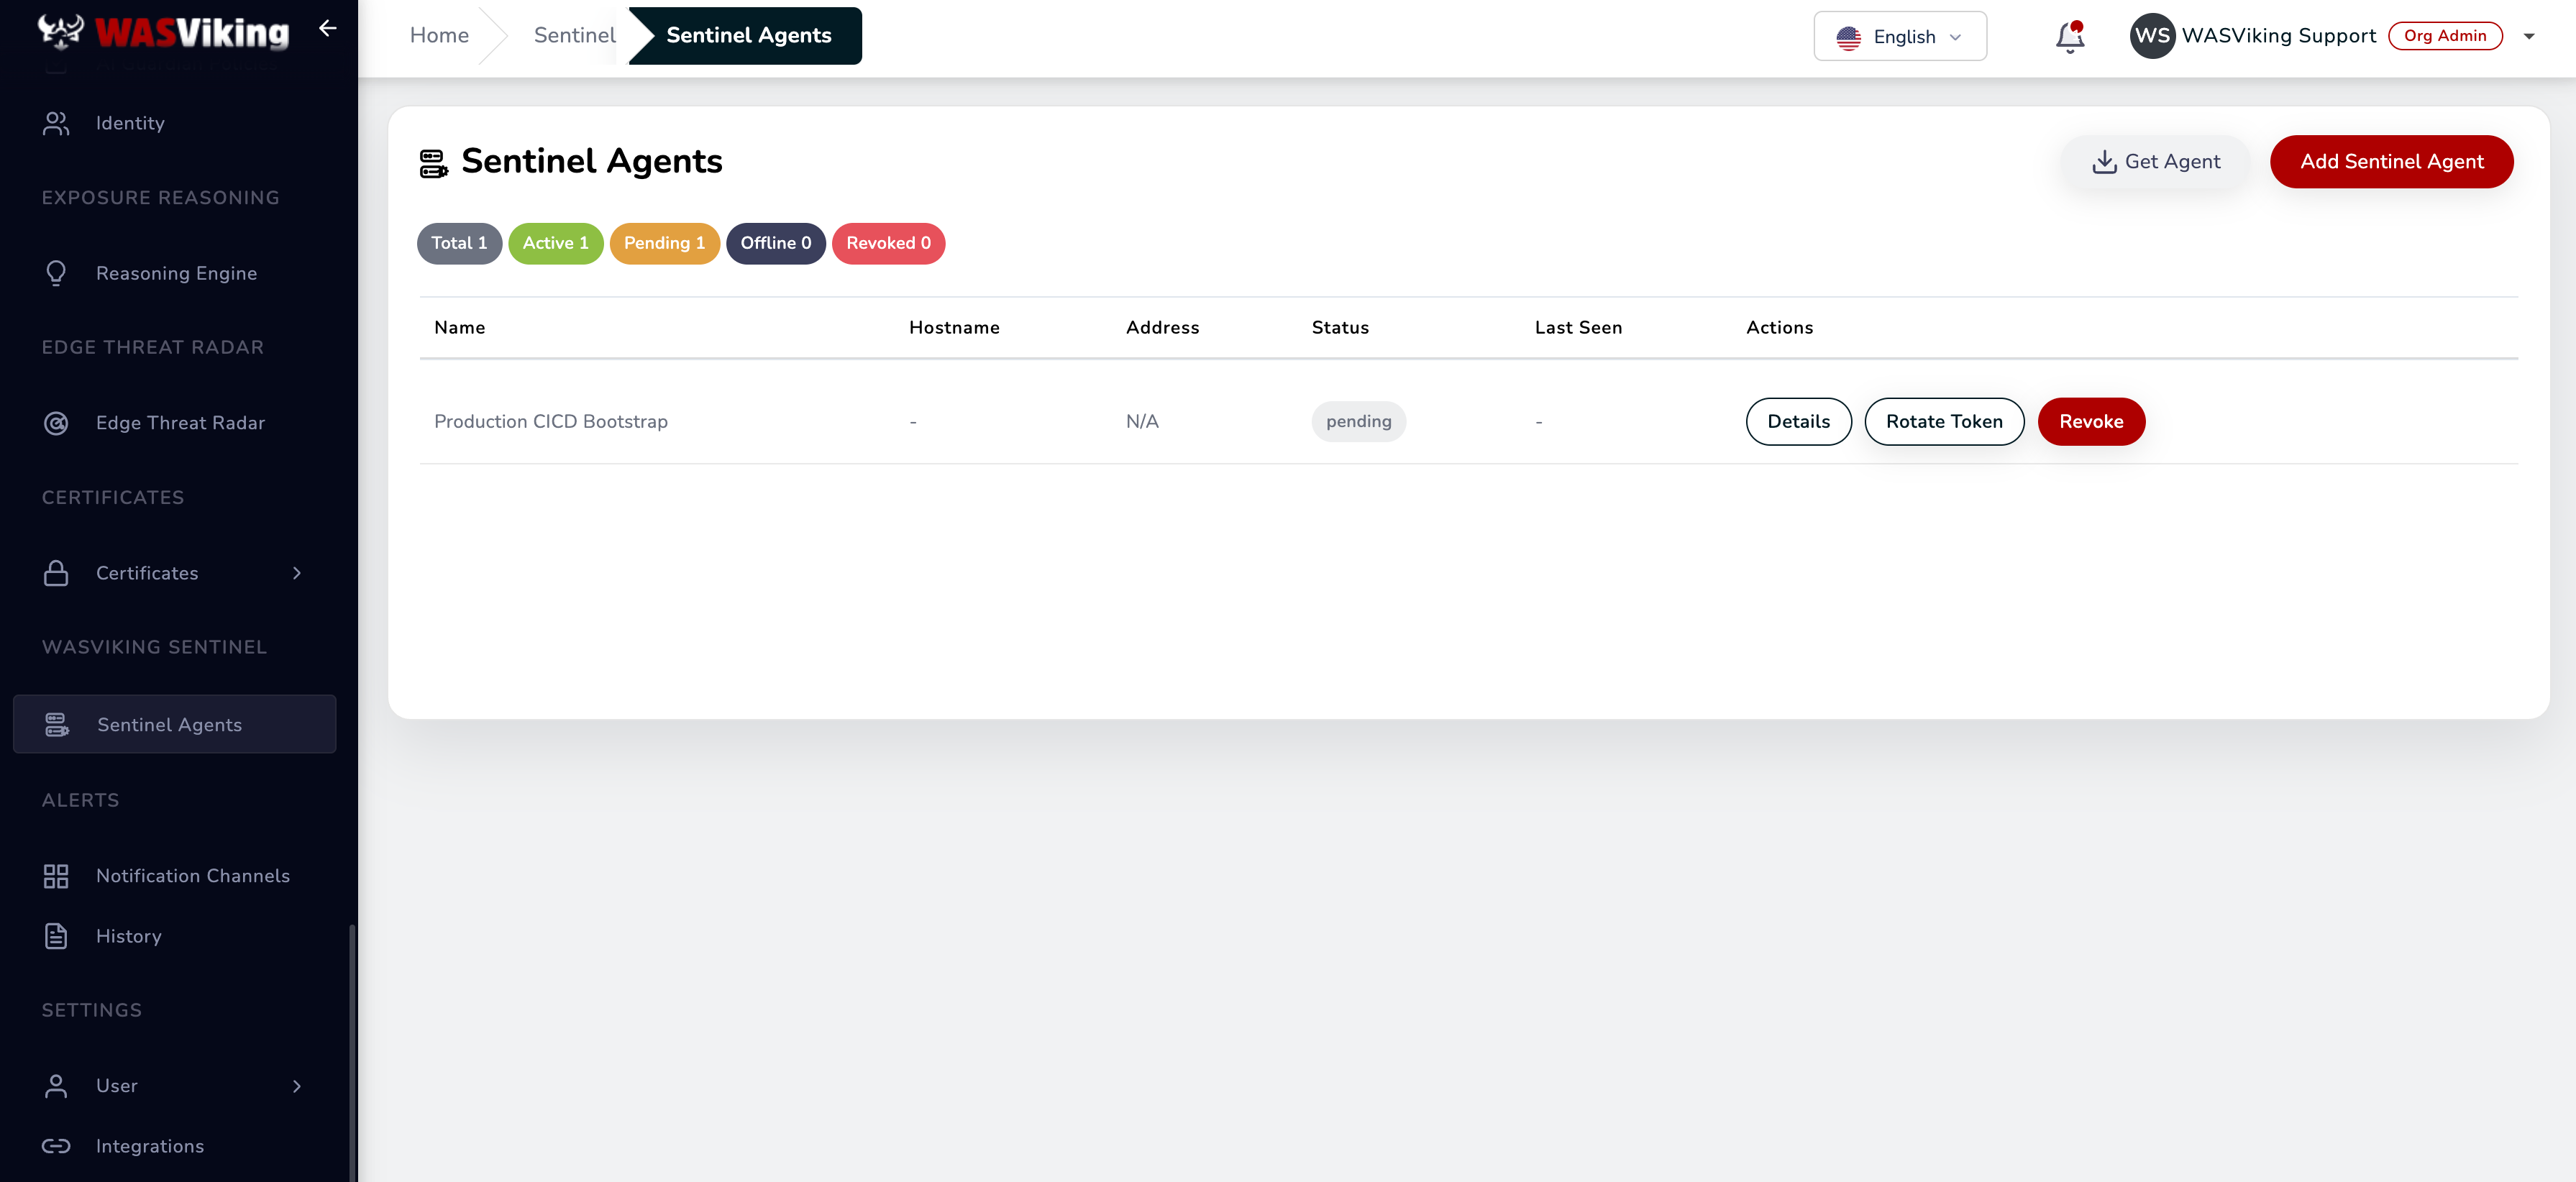Click the Reasoning Engine lightbulb icon
This screenshot has height=1182, width=2576.
click(x=56, y=273)
